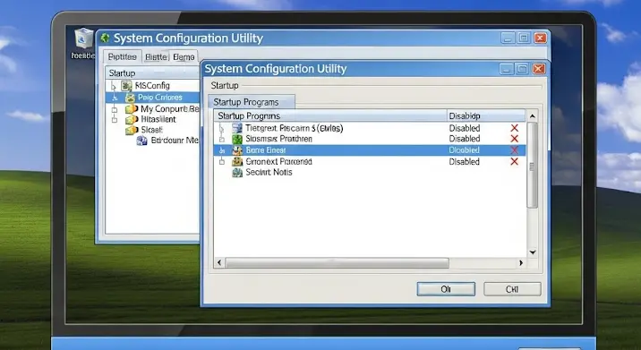Click the icon beside Bdrdounr Me
This screenshot has height=350, width=641.
141,141
